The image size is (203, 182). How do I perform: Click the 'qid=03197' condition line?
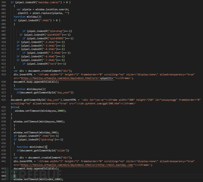tap(45, 35)
